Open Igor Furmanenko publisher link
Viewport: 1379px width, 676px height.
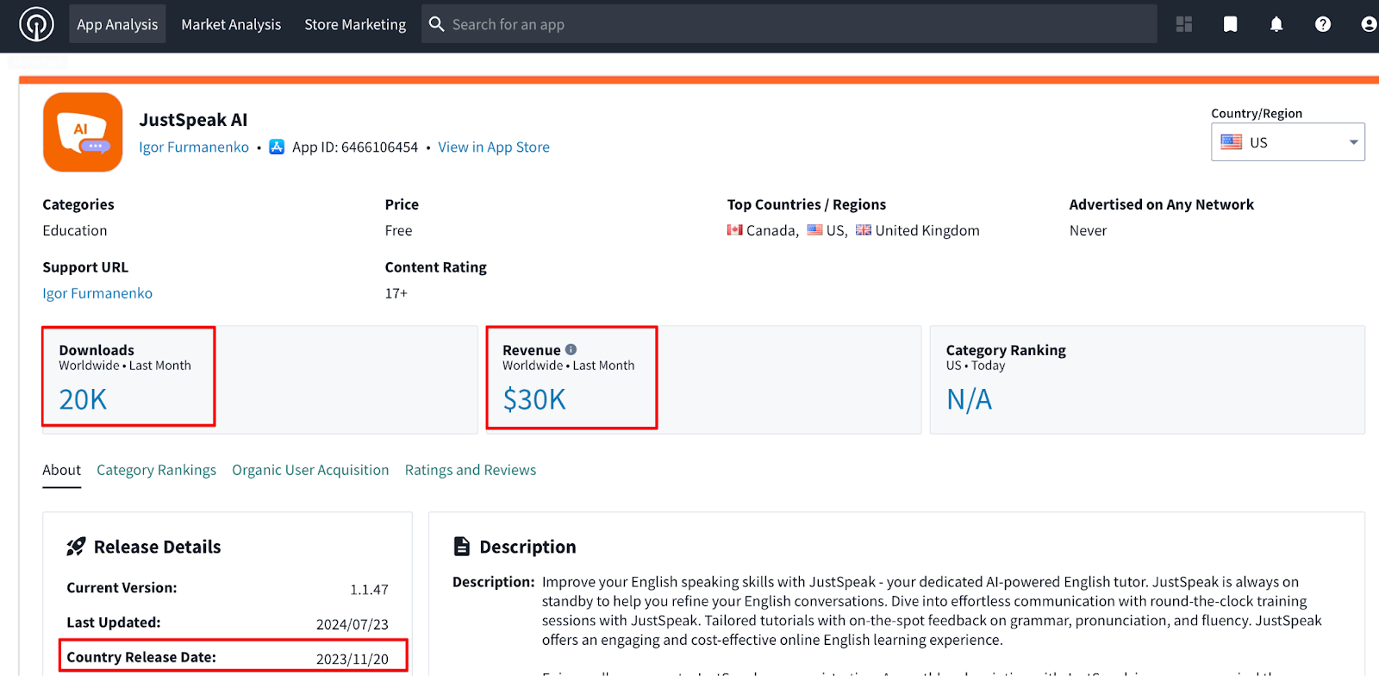[194, 147]
